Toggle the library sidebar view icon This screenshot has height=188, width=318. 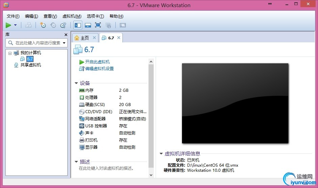click(78, 25)
